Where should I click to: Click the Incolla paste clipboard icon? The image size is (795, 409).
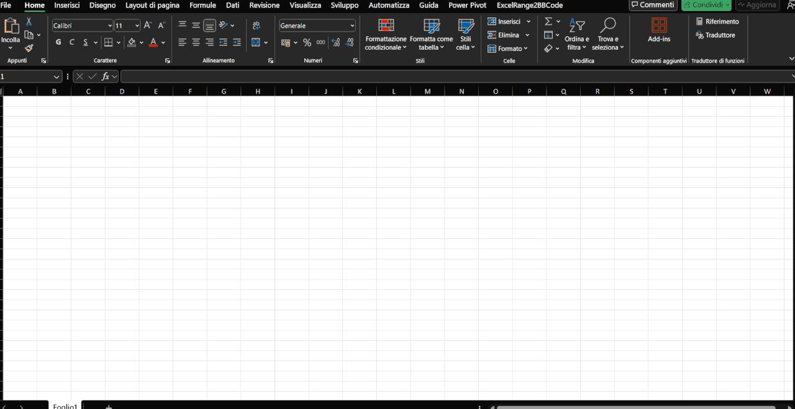click(11, 26)
